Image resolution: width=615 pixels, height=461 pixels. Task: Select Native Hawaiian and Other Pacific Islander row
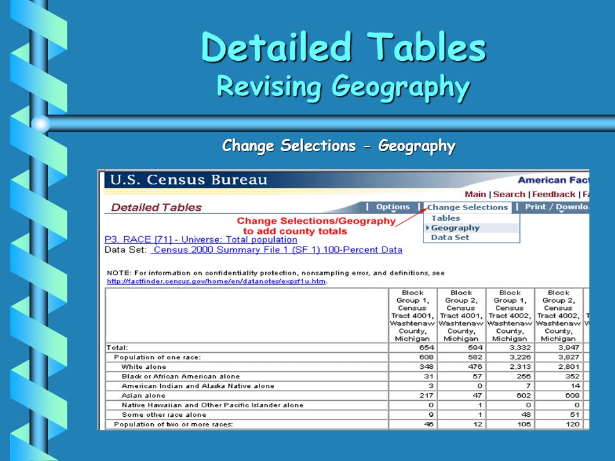click(x=212, y=405)
